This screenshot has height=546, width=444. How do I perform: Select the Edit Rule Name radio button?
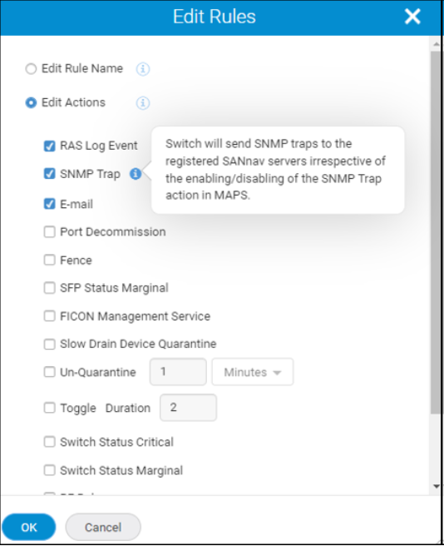coord(31,69)
